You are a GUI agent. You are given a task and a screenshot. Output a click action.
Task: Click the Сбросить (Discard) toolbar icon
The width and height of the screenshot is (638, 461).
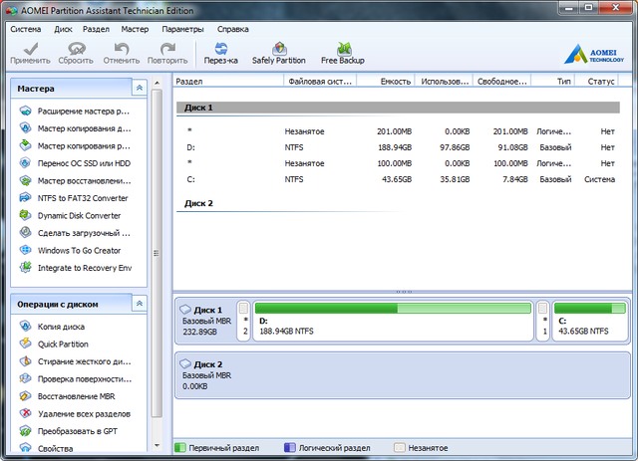[75, 53]
